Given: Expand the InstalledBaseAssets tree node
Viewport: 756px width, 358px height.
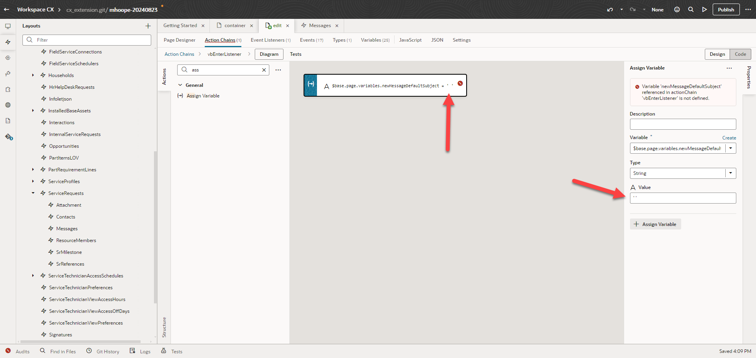Looking at the screenshot, I should [33, 110].
